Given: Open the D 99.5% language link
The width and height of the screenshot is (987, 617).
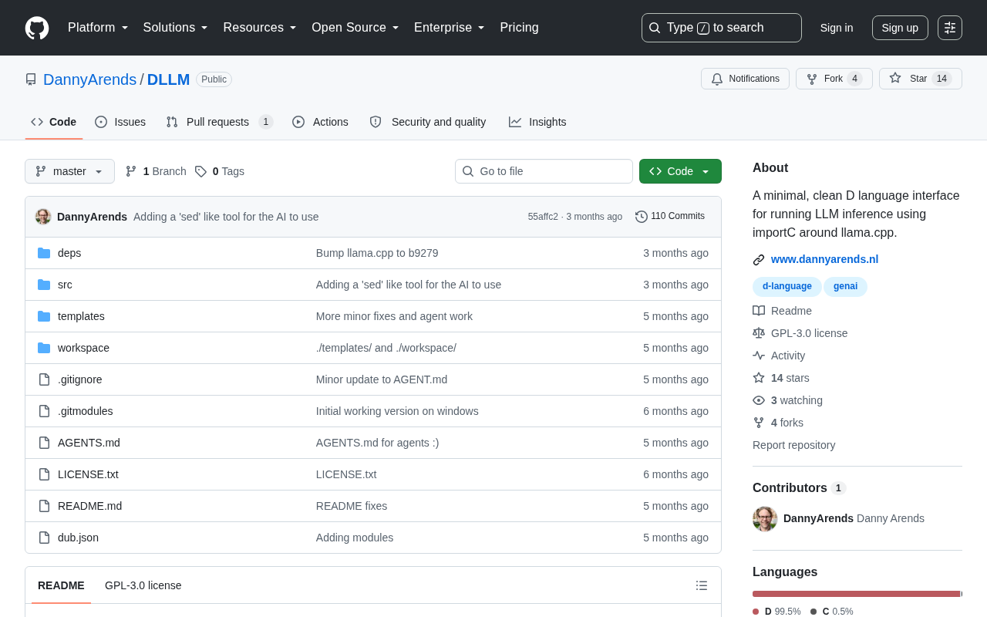Looking at the screenshot, I should tap(777, 612).
